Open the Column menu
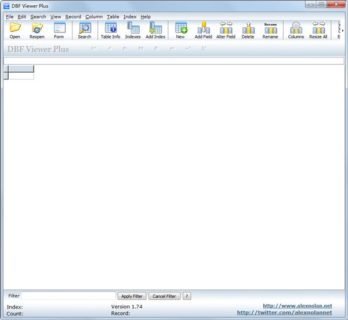 pos(94,17)
